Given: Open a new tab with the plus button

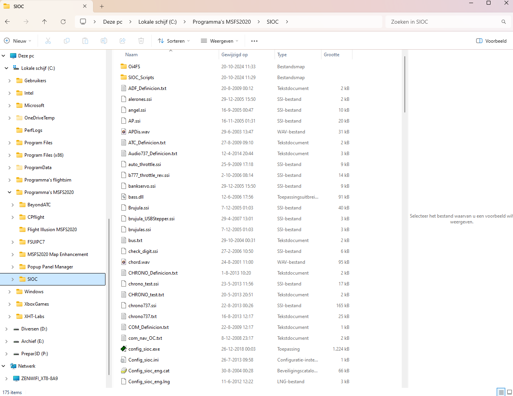Looking at the screenshot, I should [x=101, y=6].
